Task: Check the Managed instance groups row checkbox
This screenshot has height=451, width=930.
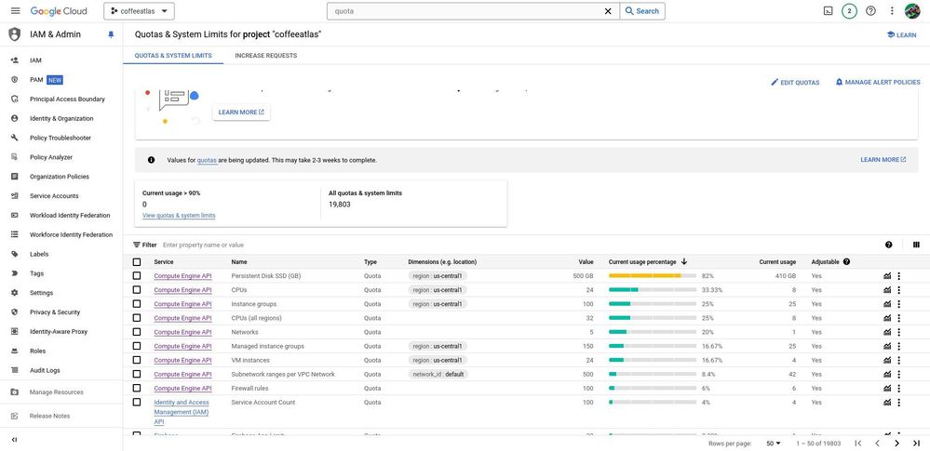Action: [x=137, y=346]
